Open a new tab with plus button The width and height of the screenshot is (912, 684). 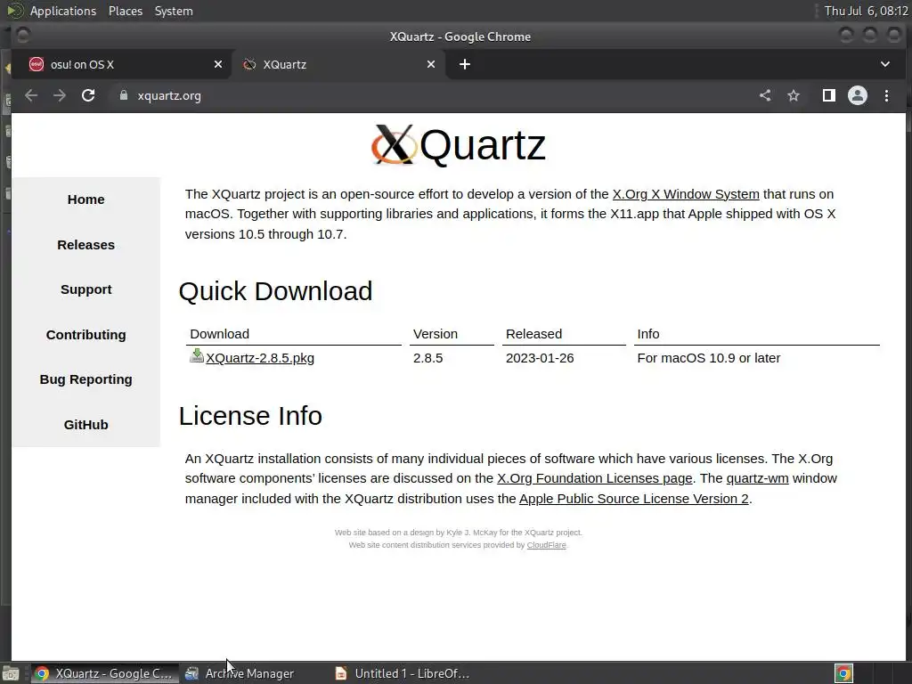[465, 64]
